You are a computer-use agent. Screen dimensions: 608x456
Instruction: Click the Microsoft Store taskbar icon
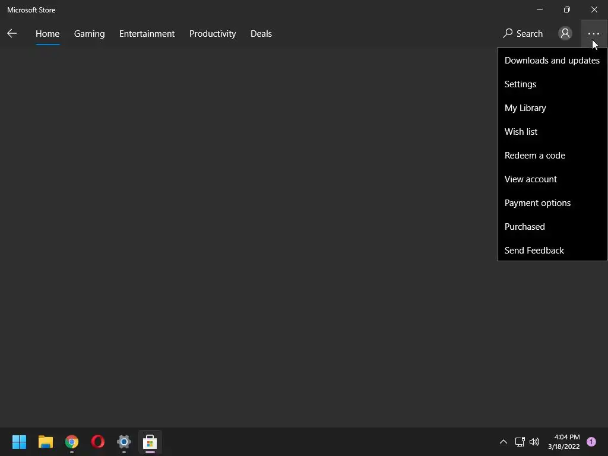(150, 442)
